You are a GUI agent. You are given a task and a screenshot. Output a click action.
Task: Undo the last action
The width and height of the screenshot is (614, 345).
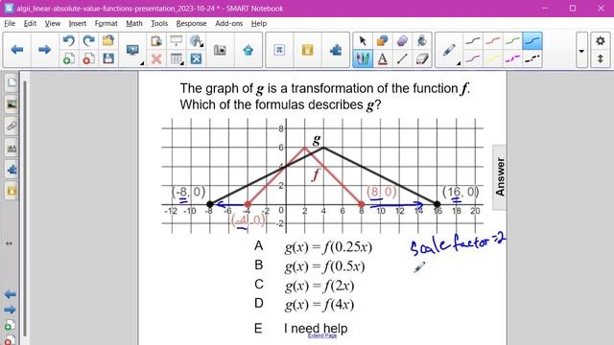coord(69,40)
